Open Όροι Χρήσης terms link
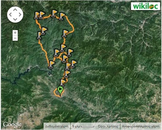This screenshot has width=162, height=130. pos(108,126)
